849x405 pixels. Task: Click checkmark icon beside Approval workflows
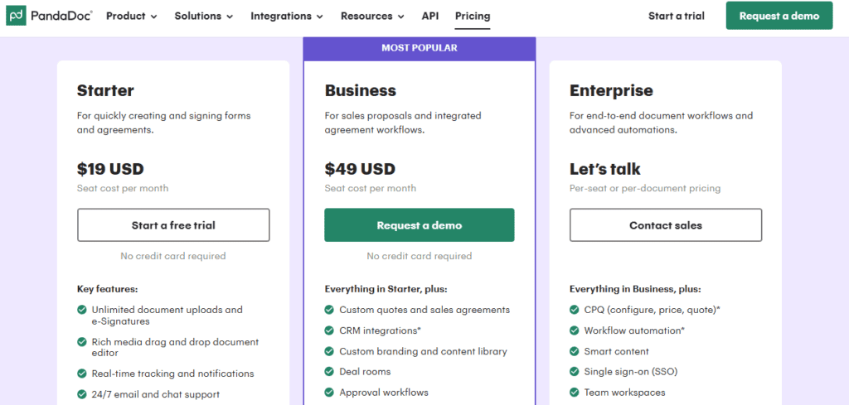[330, 393]
